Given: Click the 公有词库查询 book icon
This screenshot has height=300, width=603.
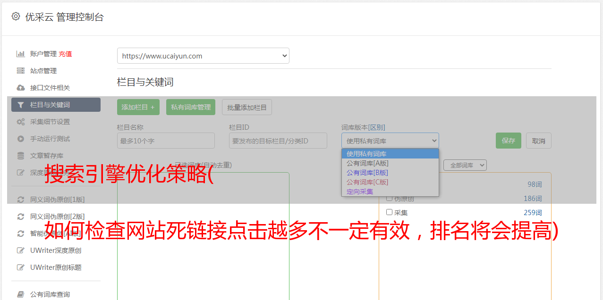Looking at the screenshot, I should click(20, 294).
